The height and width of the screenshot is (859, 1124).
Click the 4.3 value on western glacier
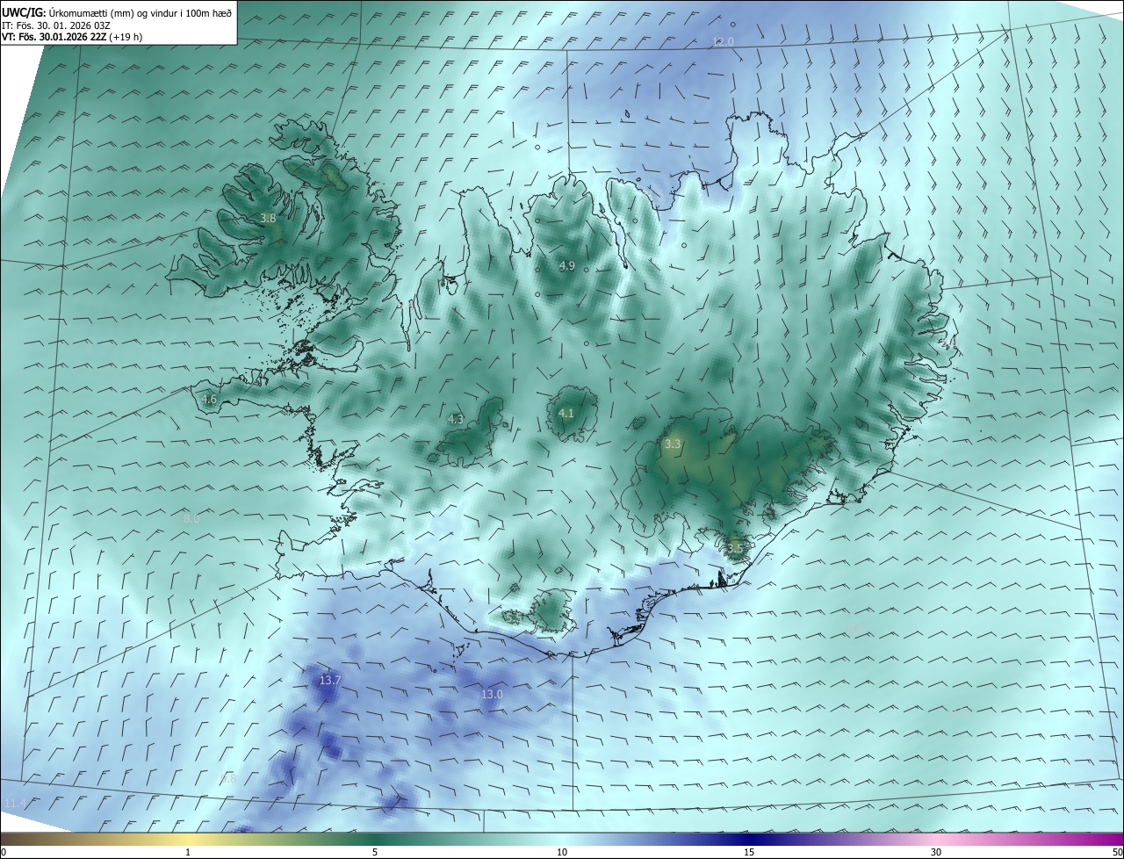[455, 419]
